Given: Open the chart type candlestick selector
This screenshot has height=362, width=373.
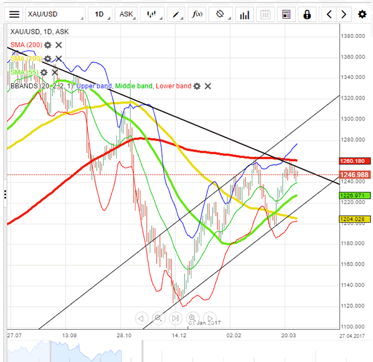Looking at the screenshot, I should (152, 14).
